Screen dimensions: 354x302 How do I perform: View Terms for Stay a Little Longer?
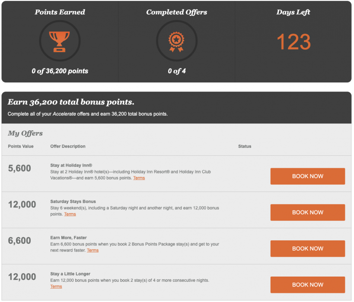pos(56,287)
